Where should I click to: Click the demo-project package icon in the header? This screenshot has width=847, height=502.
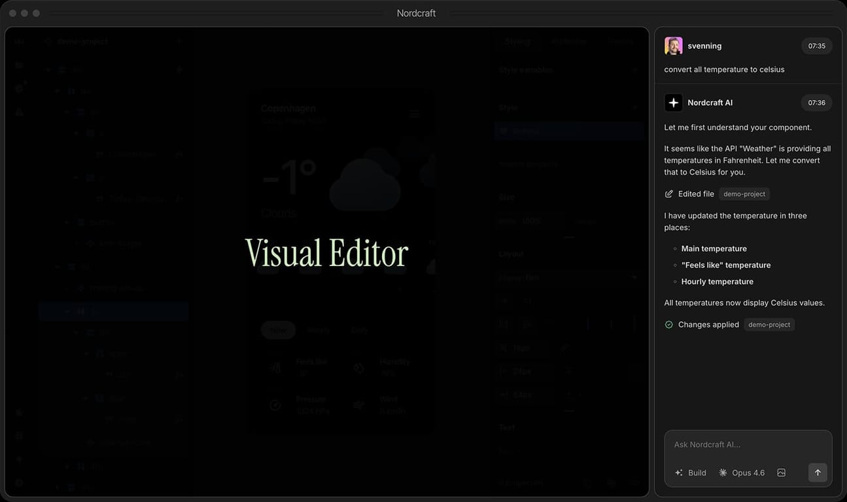[46, 41]
